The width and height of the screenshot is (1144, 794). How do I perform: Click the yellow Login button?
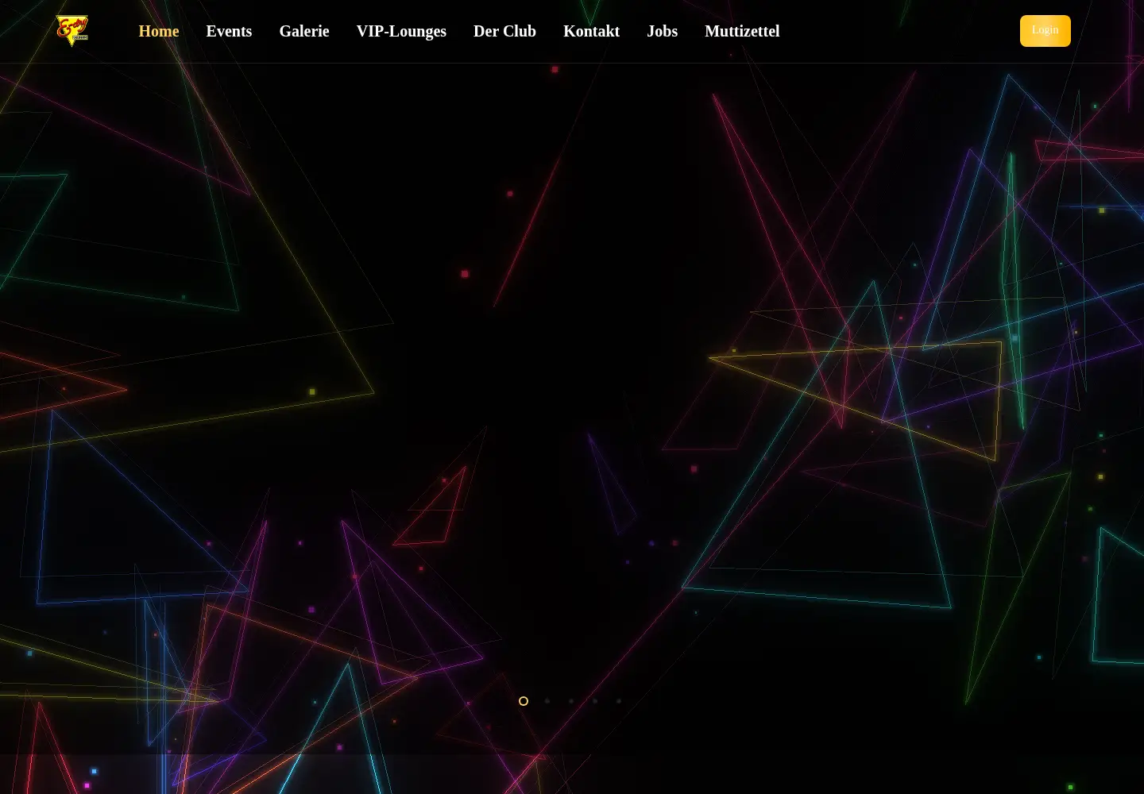(1045, 31)
